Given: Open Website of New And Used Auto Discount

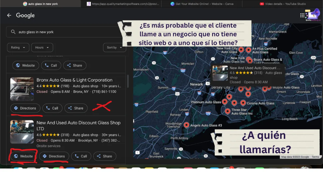Looking at the screenshot, I should (x=23, y=156).
